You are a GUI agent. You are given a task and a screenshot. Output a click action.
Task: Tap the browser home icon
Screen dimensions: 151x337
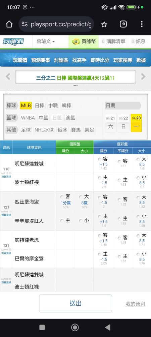pyautogui.click(x=9, y=24)
